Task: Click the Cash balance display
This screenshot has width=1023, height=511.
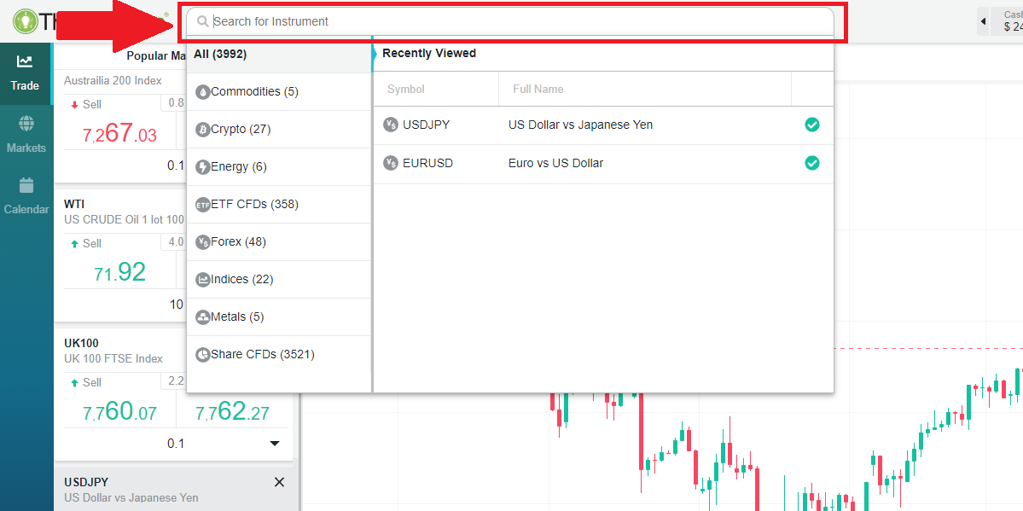Action: pyautogui.click(x=1007, y=21)
